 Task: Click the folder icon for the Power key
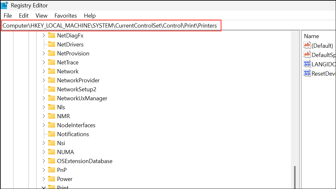click(51, 179)
